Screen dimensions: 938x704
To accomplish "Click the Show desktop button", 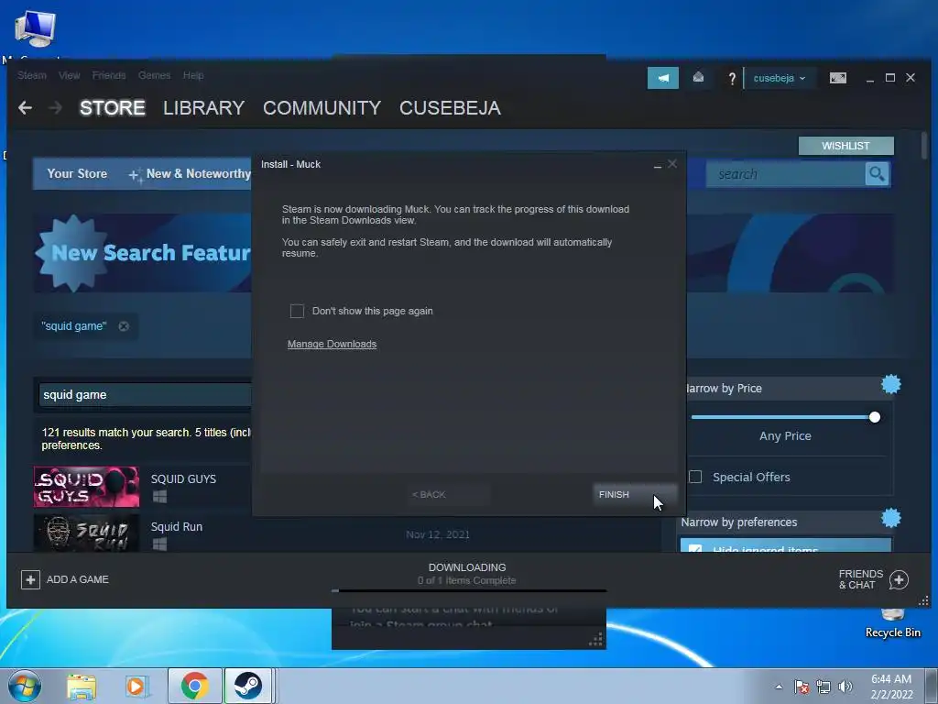I will point(931,686).
